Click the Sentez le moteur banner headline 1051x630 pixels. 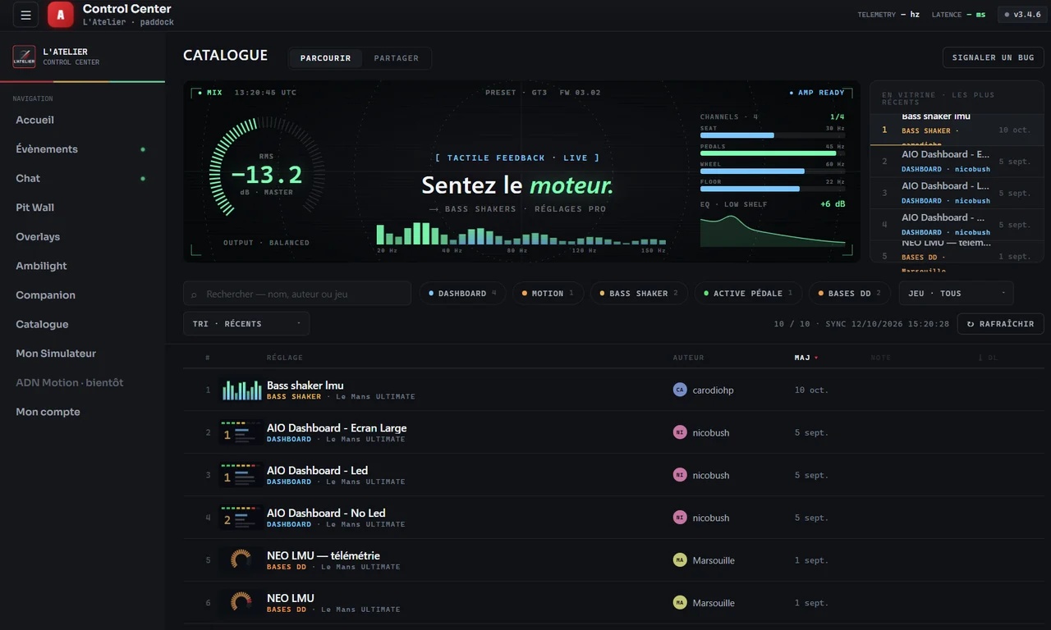(517, 185)
